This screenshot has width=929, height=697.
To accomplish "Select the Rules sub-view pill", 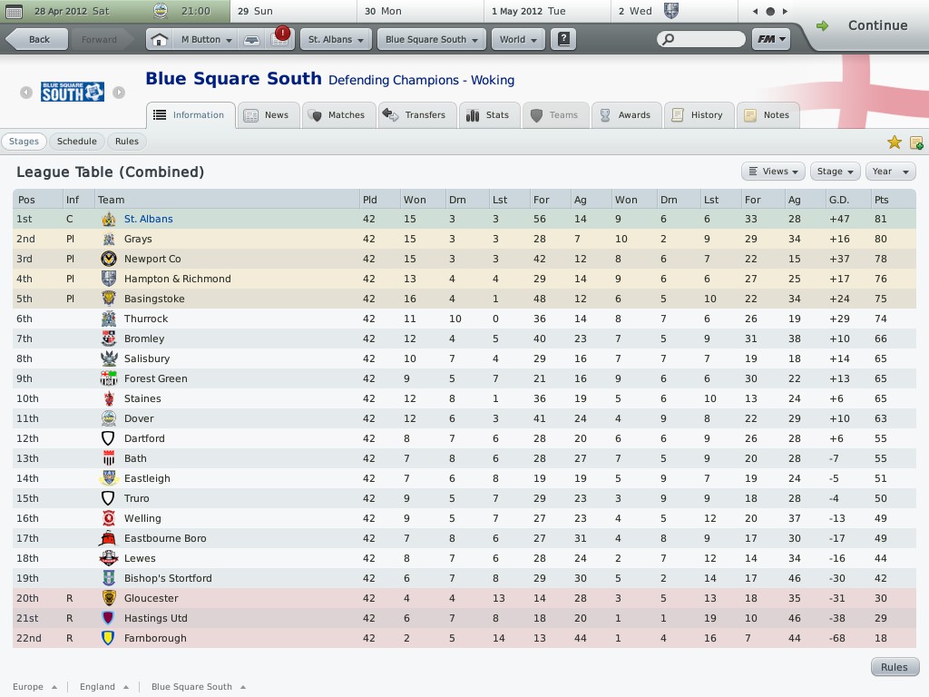I will 127,142.
